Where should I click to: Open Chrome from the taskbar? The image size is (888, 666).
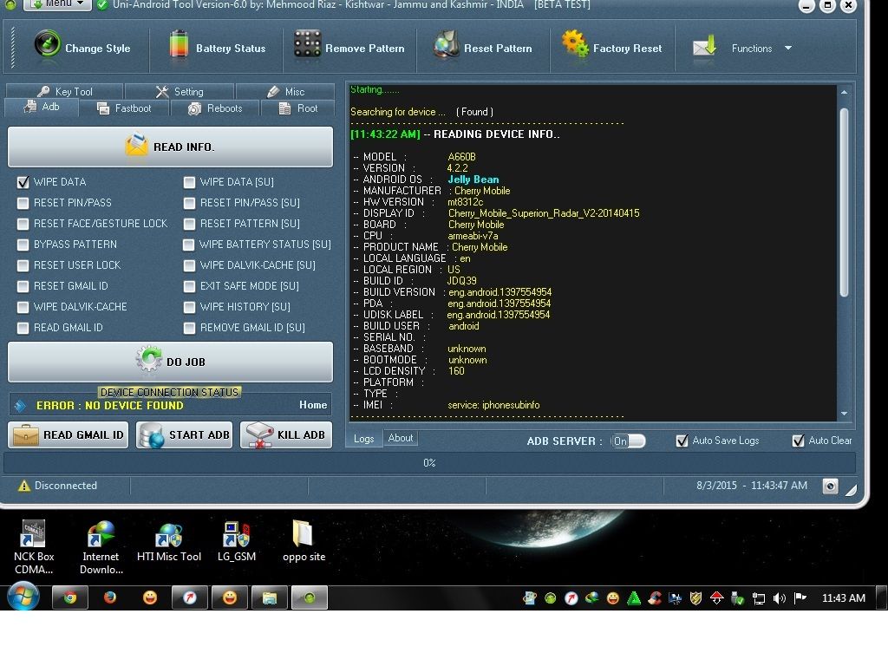[69, 597]
